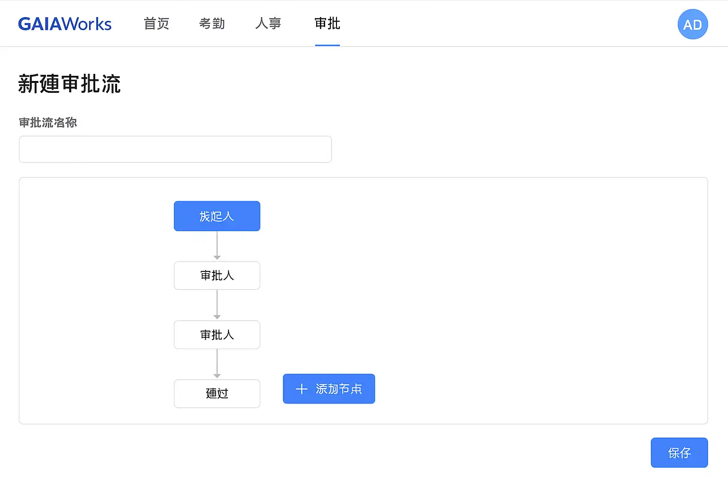This screenshot has height=485, width=728.
Task: Open the 人事 tab
Action: coord(268,24)
